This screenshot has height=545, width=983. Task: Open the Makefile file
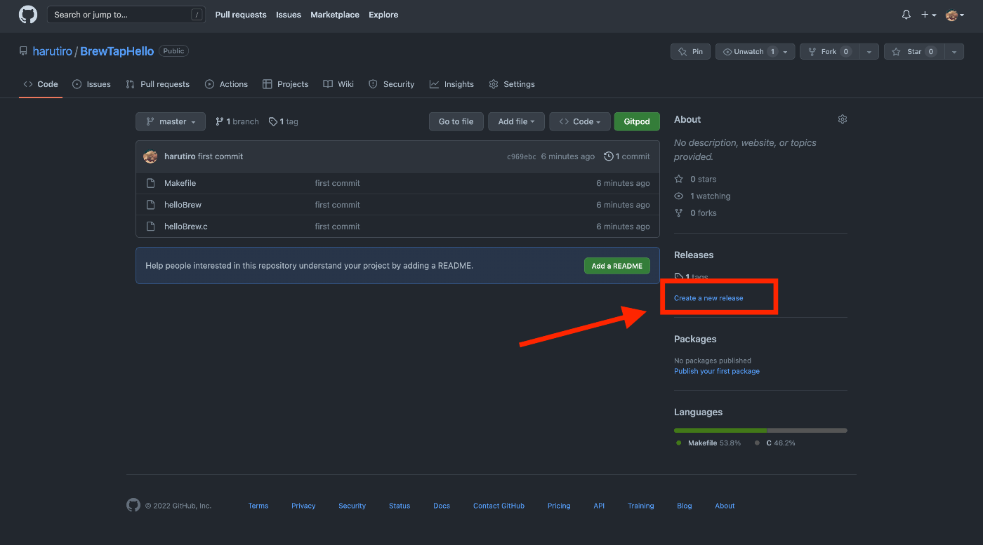point(180,183)
